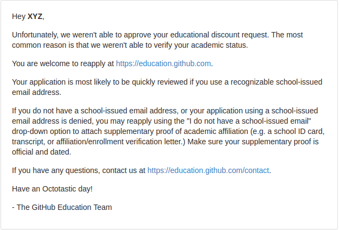This screenshot has width=339, height=230.
Task: Click the 'official and dated.' line
Action: (42, 152)
